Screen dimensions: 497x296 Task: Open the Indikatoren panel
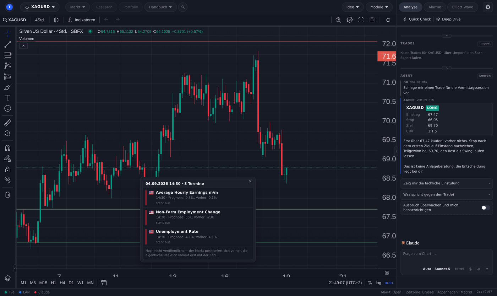click(81, 20)
